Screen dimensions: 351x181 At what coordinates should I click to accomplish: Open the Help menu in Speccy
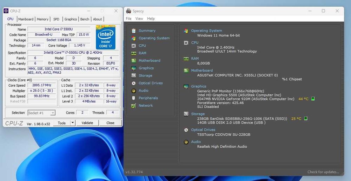(x=151, y=19)
